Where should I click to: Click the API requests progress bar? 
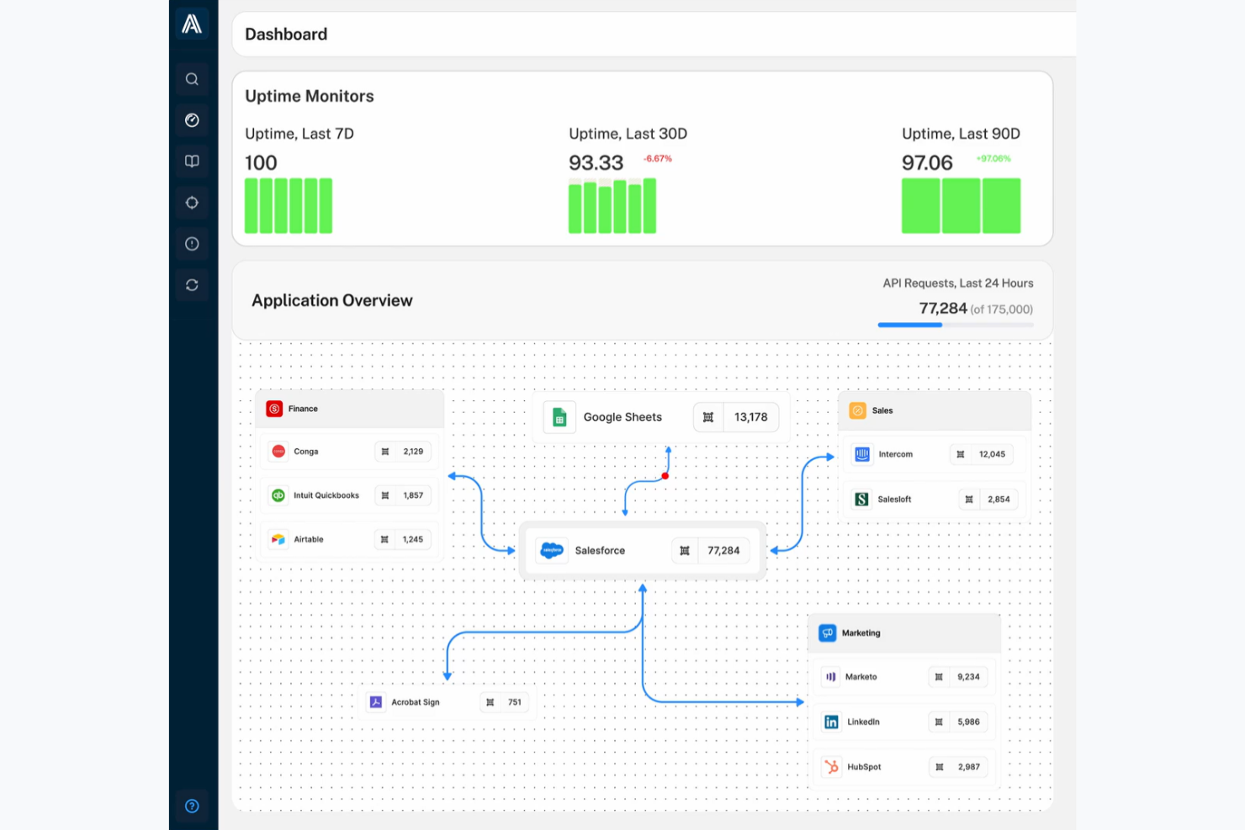[x=956, y=324]
